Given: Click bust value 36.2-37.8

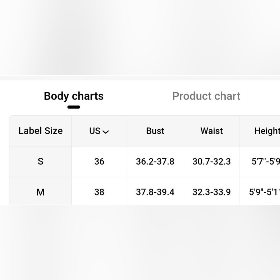Looking at the screenshot, I should [x=155, y=162].
